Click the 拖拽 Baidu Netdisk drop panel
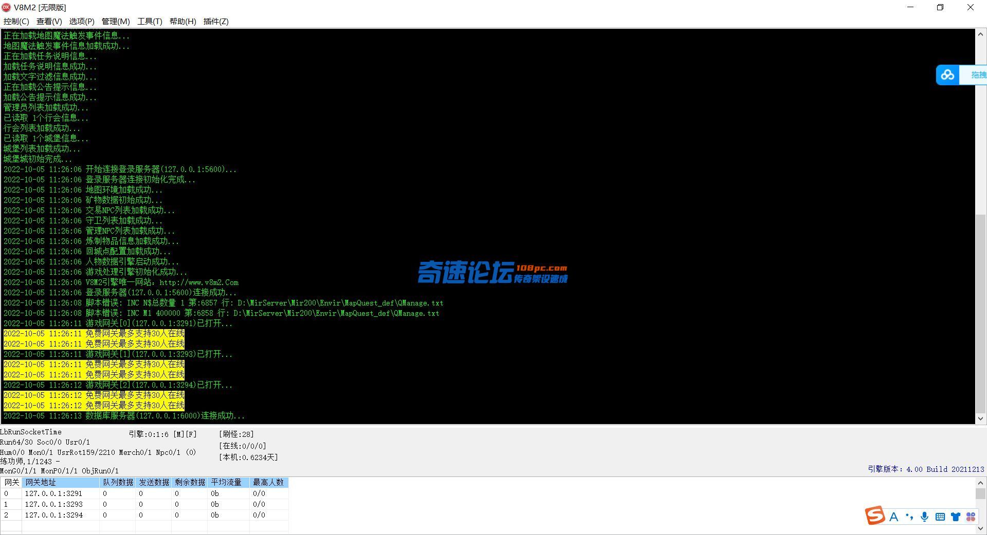 (x=974, y=75)
